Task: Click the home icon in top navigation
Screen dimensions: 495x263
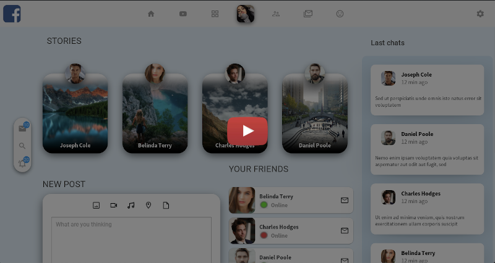Action: [151, 14]
